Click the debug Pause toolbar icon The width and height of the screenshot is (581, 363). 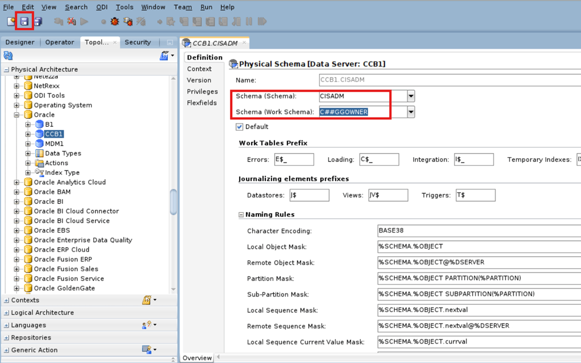click(249, 21)
